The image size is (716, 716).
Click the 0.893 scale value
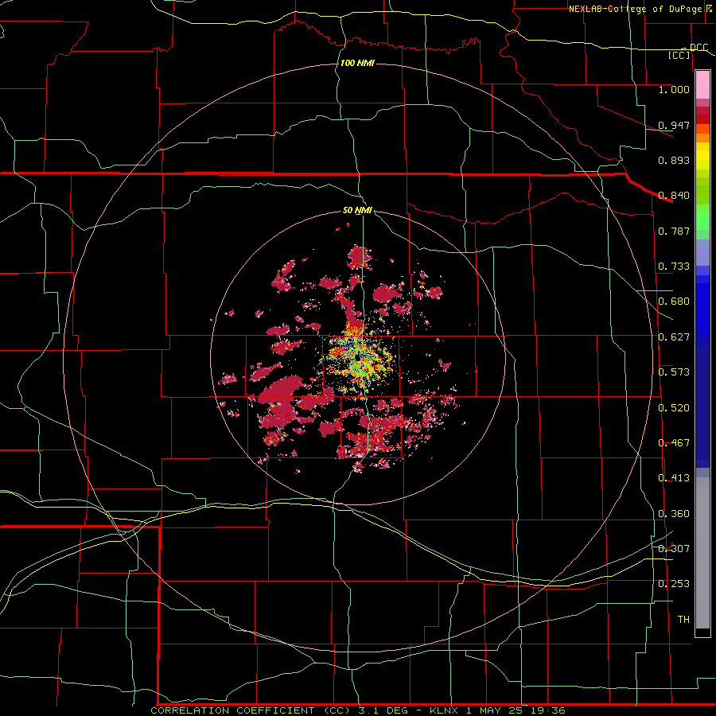point(674,160)
